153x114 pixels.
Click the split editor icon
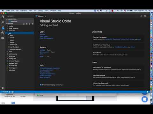pos(145,16)
